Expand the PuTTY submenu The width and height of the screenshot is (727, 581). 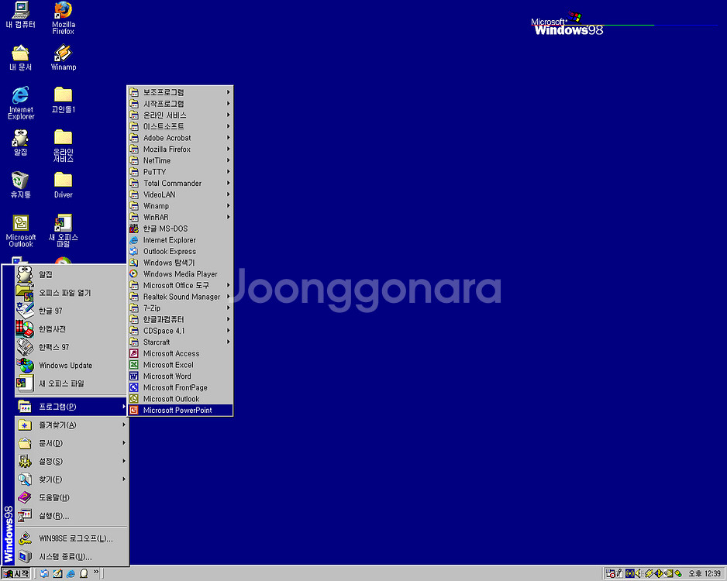point(181,172)
